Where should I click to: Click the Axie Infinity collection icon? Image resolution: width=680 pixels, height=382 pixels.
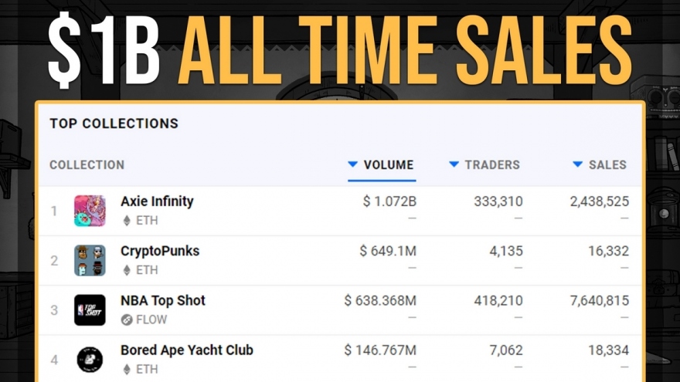click(x=90, y=211)
